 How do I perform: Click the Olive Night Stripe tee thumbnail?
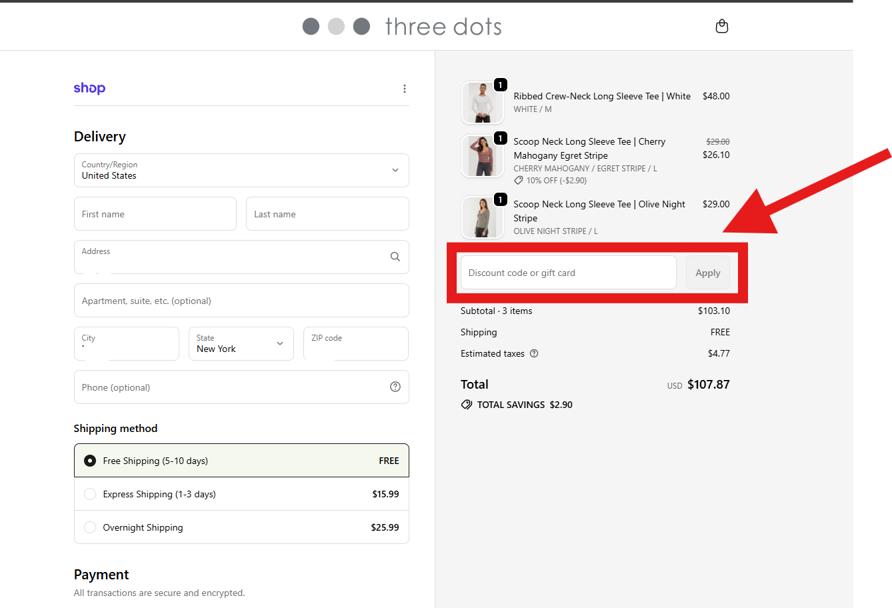click(482, 217)
